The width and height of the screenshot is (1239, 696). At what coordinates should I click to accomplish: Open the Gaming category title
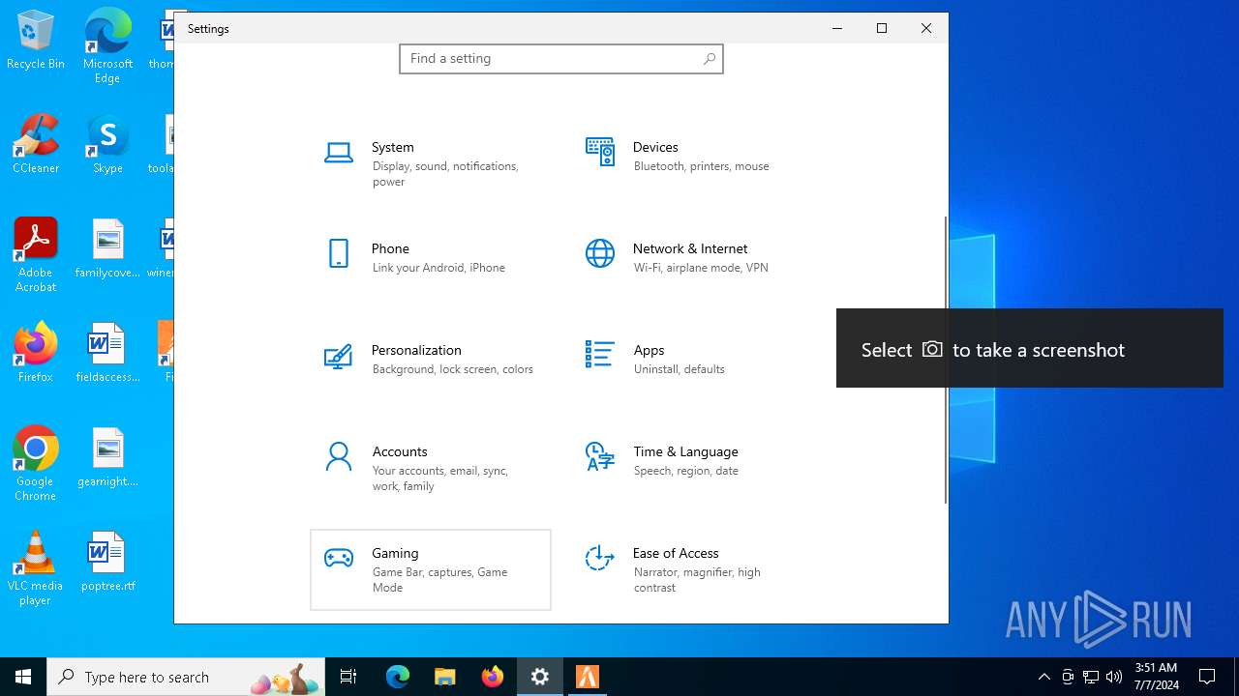tap(395, 553)
